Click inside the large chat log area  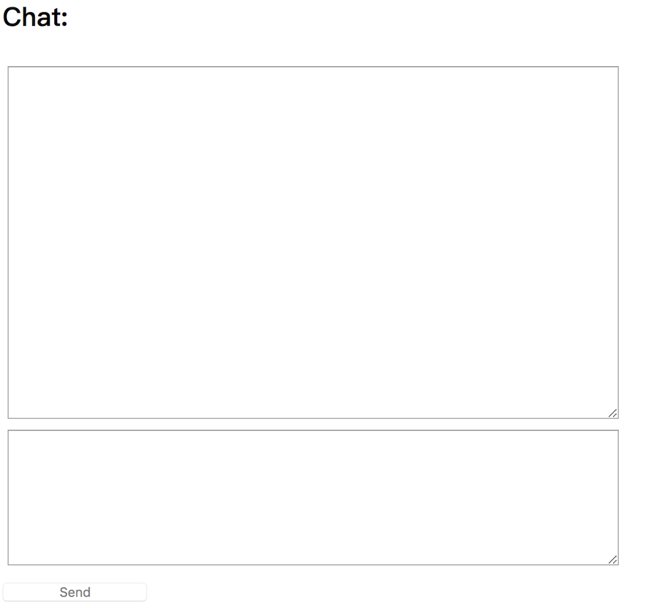point(313,242)
